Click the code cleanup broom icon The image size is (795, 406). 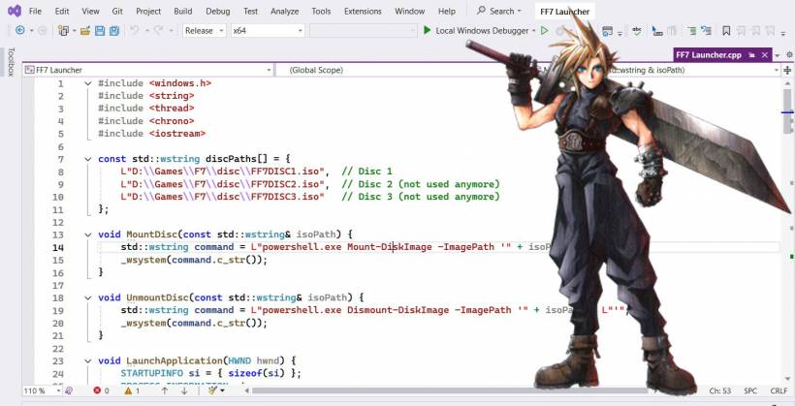click(213, 390)
